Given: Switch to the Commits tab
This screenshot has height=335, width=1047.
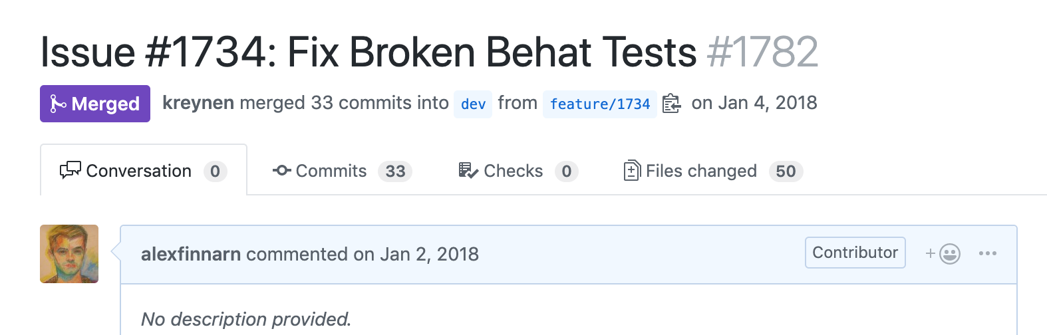Looking at the screenshot, I should [x=331, y=171].
